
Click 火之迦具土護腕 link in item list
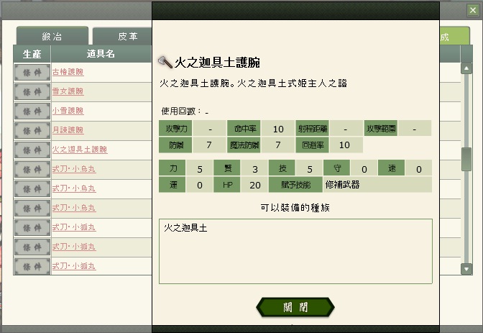tap(80, 150)
